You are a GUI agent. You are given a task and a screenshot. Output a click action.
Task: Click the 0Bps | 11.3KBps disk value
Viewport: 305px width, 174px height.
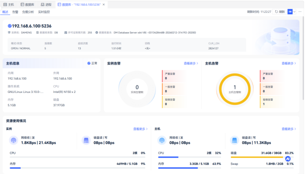[256, 143]
